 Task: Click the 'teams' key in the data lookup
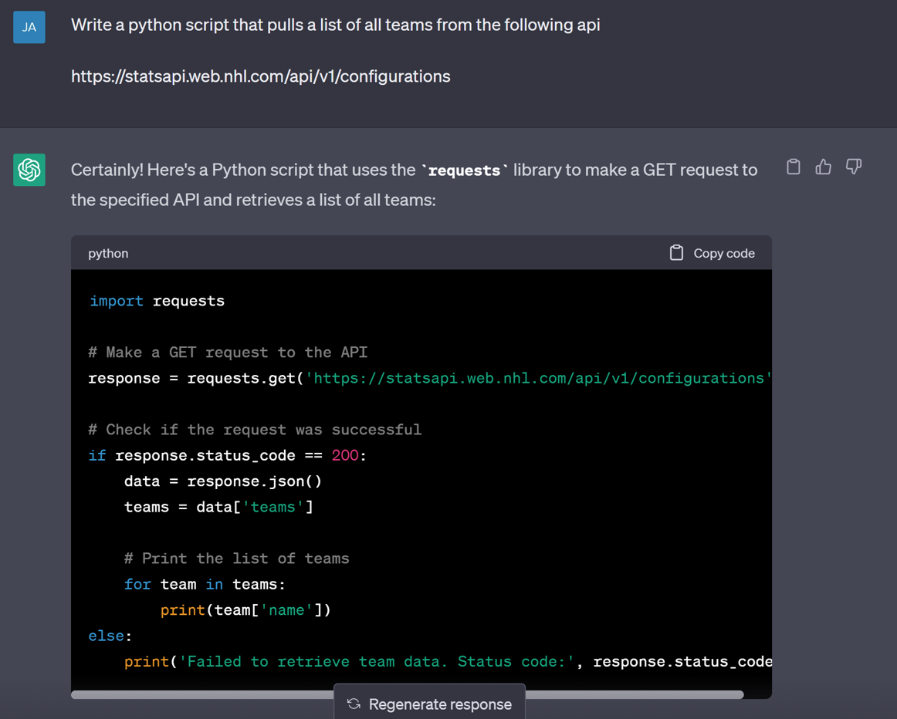273,507
